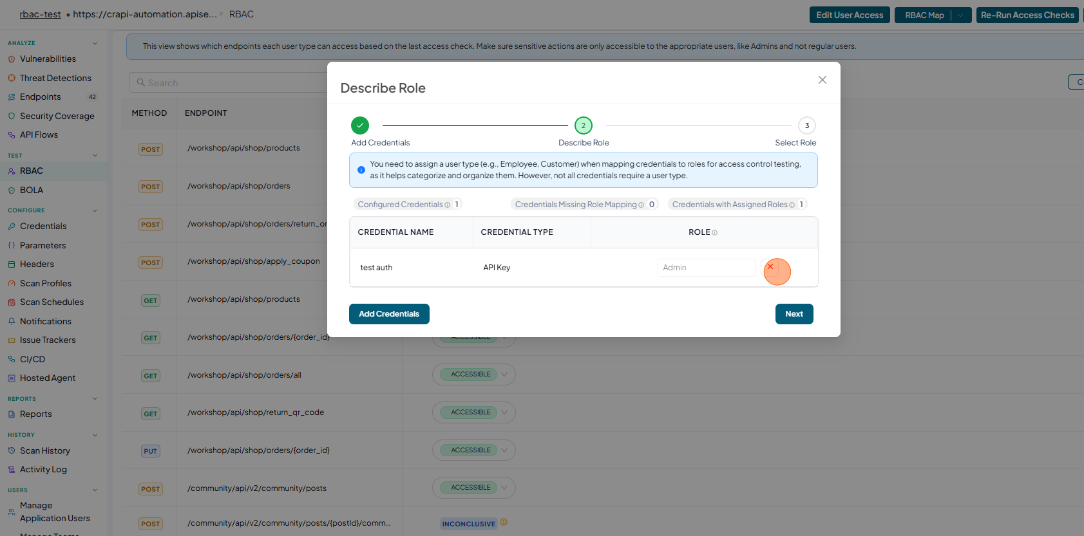1084x536 pixels.
Task: Click the Re-Run Access Checks button
Action: (x=1027, y=15)
